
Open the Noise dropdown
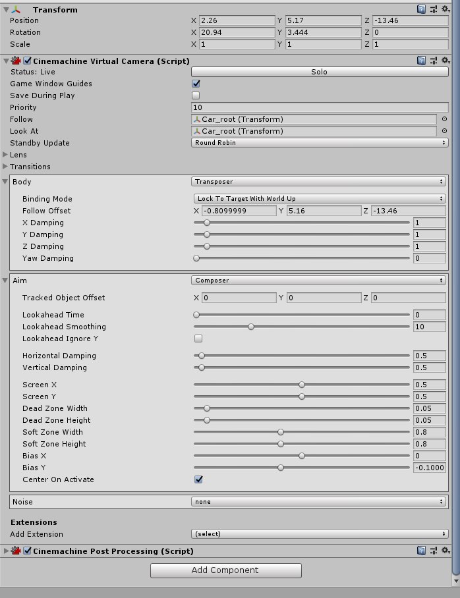pyautogui.click(x=318, y=502)
